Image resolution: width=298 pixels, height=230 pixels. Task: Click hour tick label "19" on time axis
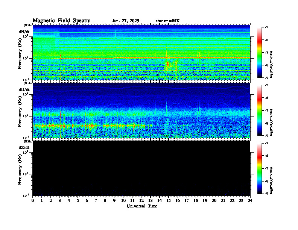click(x=205, y=201)
